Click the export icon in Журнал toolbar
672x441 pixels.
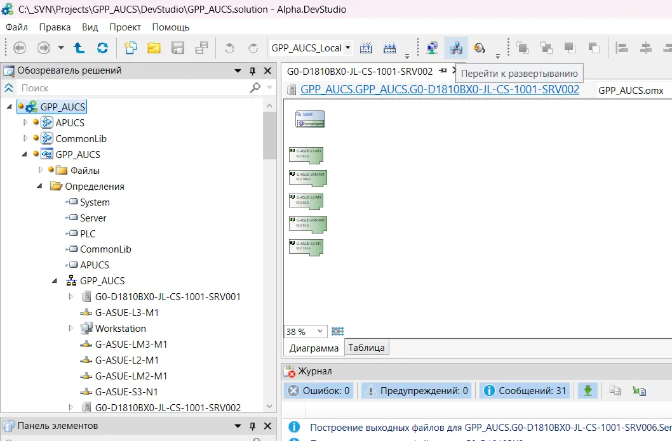pos(640,390)
